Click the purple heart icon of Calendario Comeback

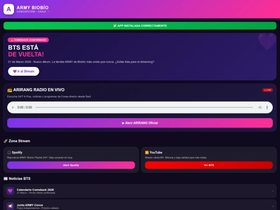point(10,191)
